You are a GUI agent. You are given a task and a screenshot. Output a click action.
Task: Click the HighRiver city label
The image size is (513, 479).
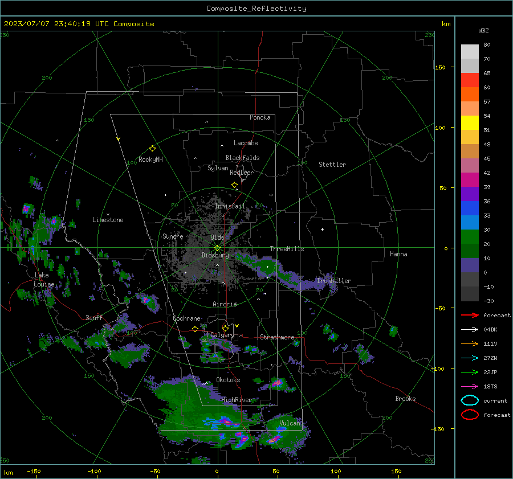(237, 400)
